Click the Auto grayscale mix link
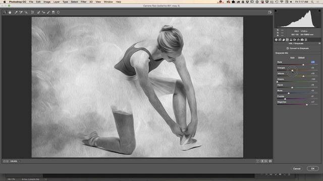Image resolution: width=323 pixels, height=181 pixels. point(292,58)
